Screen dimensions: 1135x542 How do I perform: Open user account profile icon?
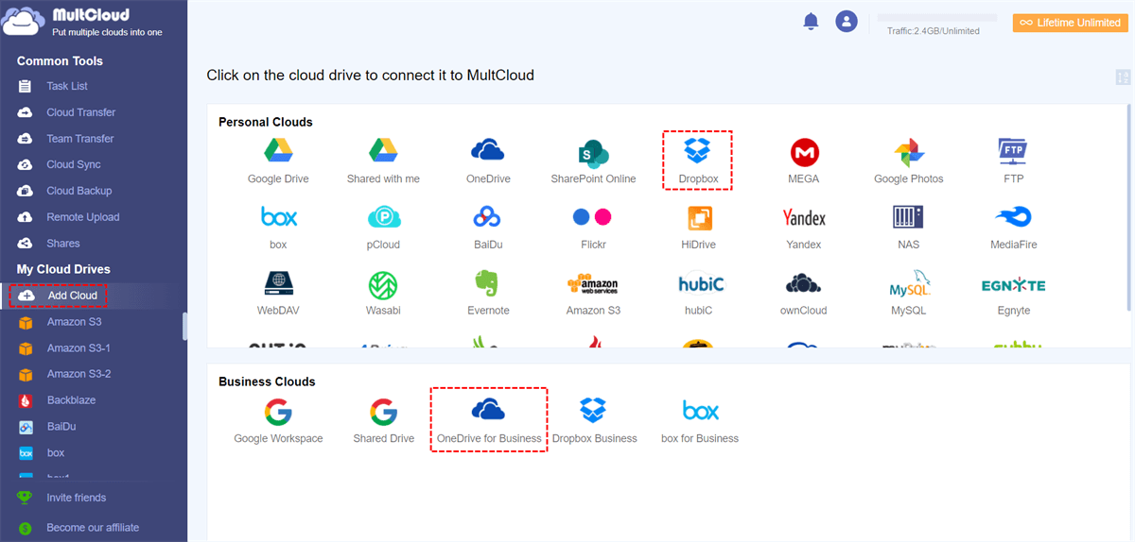pyautogui.click(x=847, y=22)
